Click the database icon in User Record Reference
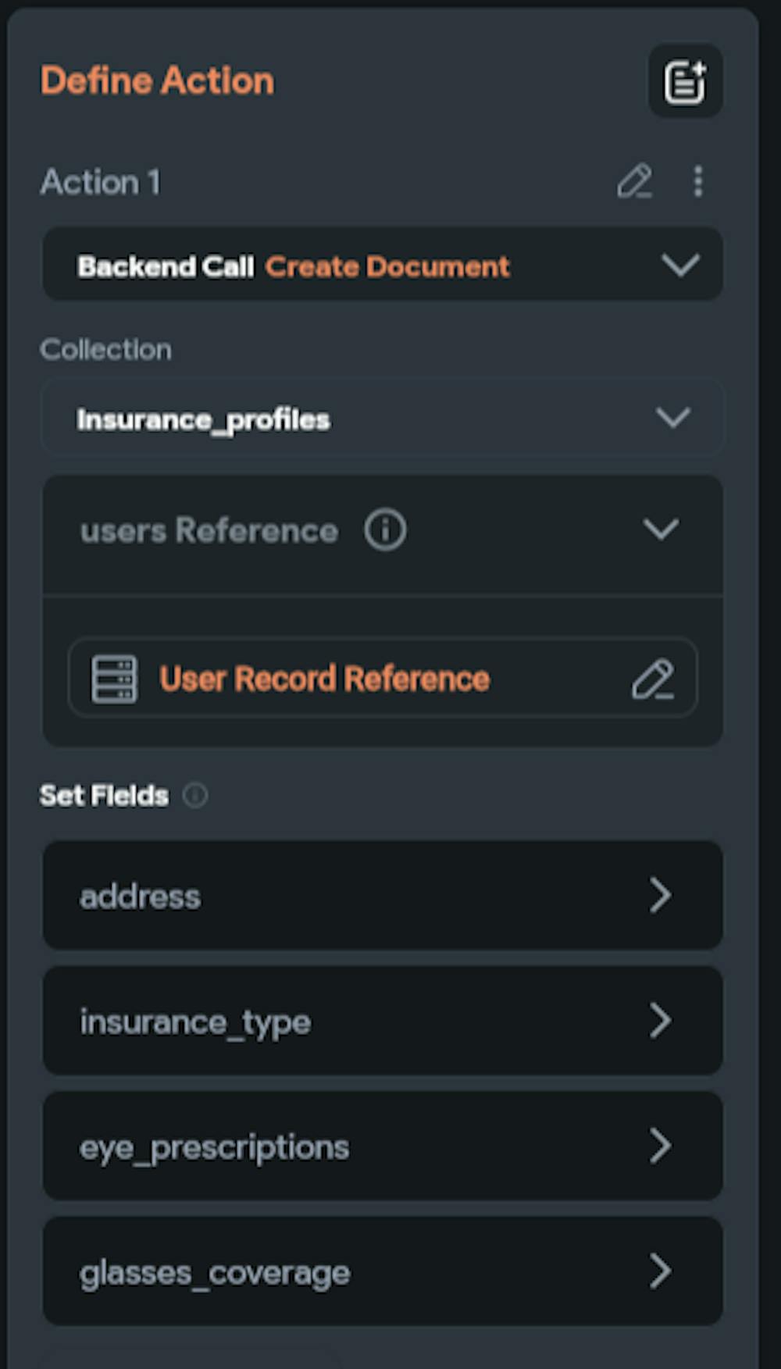 tap(112, 678)
